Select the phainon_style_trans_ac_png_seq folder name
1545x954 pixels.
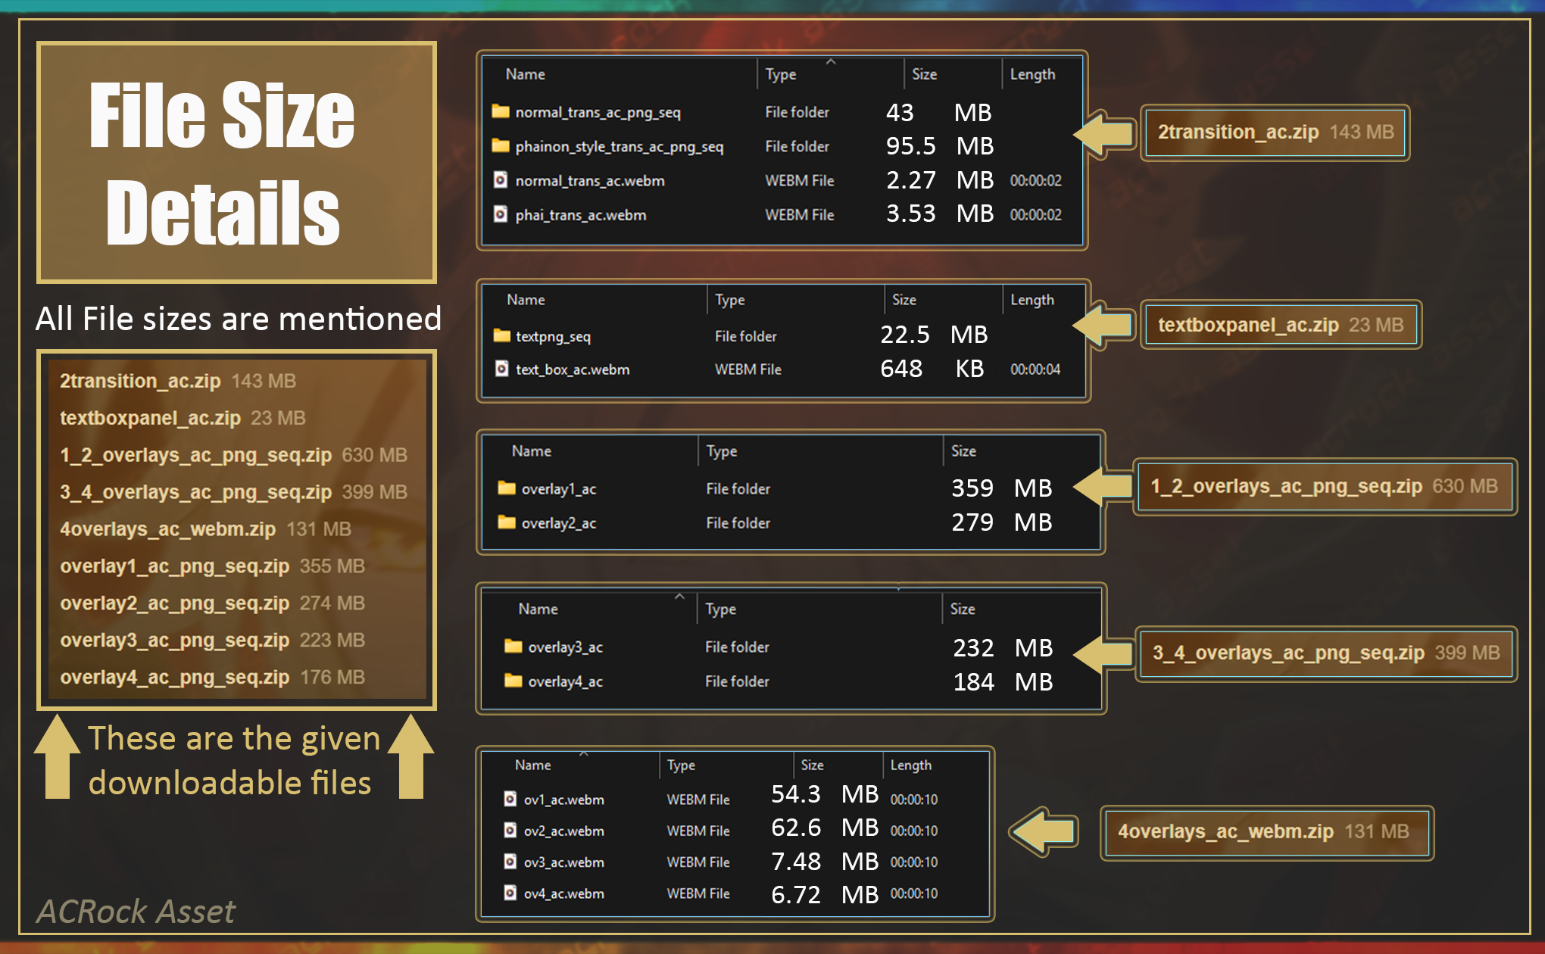tap(620, 147)
